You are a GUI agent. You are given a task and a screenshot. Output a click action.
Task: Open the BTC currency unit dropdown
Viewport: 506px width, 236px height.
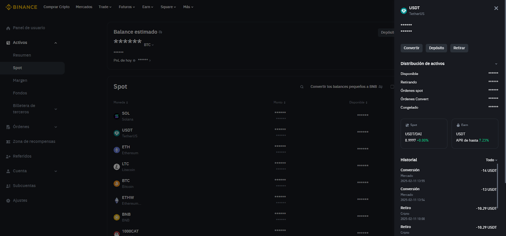click(x=149, y=45)
